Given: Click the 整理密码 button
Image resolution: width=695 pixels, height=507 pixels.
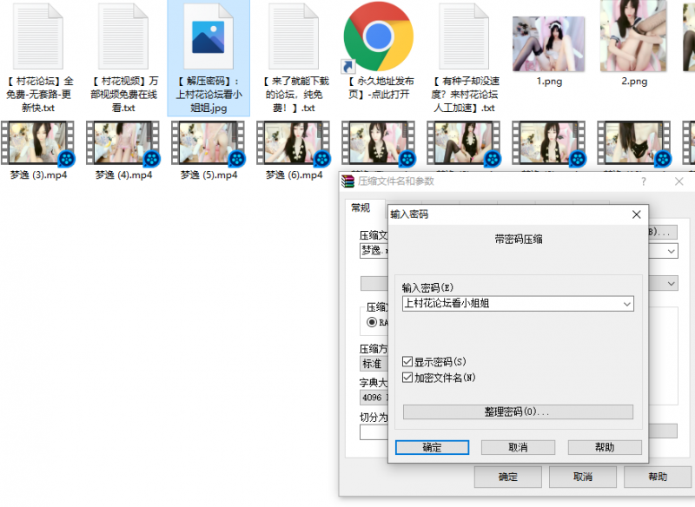Looking at the screenshot, I should coord(518,412).
